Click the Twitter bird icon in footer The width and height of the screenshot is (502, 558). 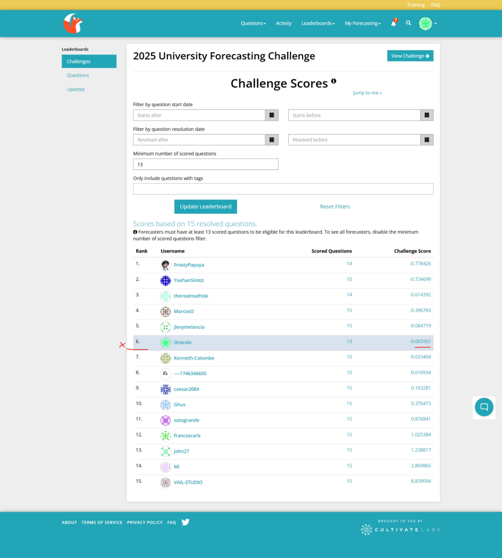(x=185, y=522)
